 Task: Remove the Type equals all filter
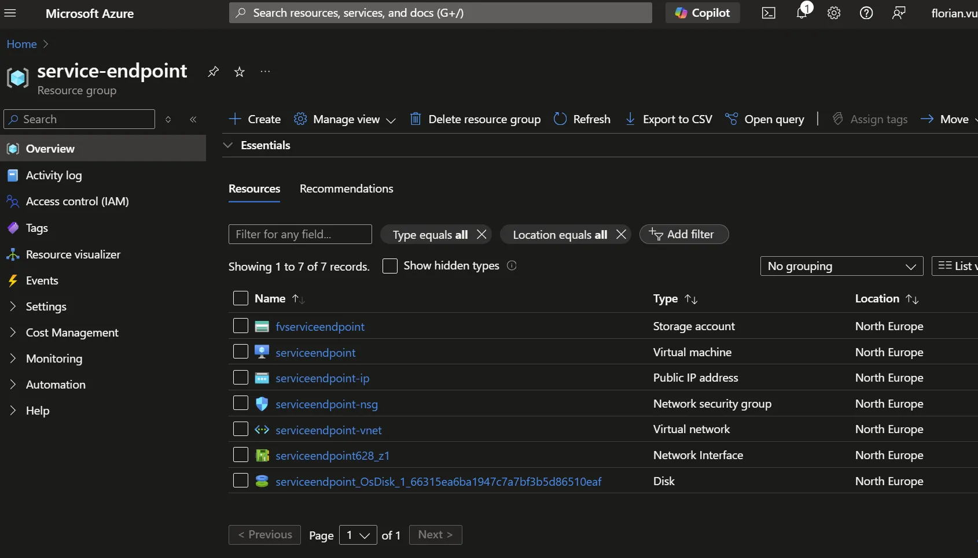(x=481, y=234)
